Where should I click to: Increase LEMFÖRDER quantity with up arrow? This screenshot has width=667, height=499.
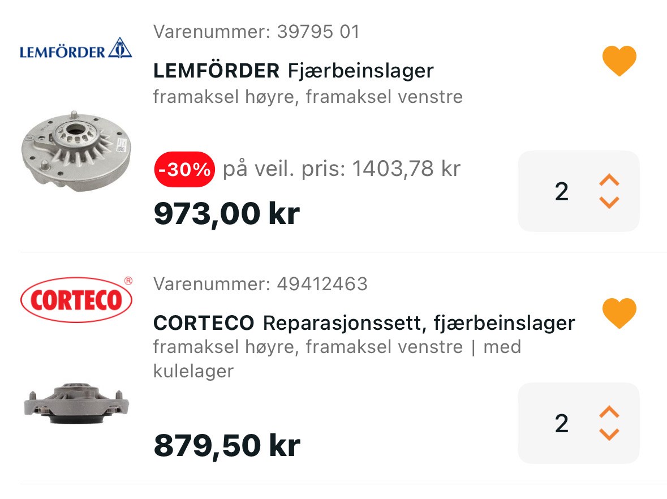[609, 180]
